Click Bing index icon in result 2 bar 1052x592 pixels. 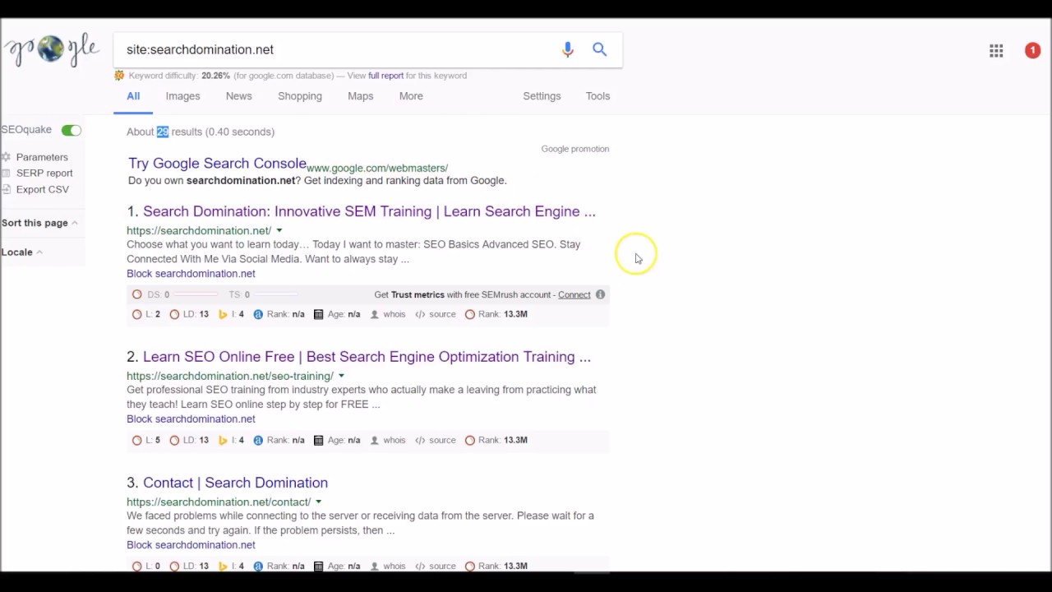pyautogui.click(x=223, y=440)
